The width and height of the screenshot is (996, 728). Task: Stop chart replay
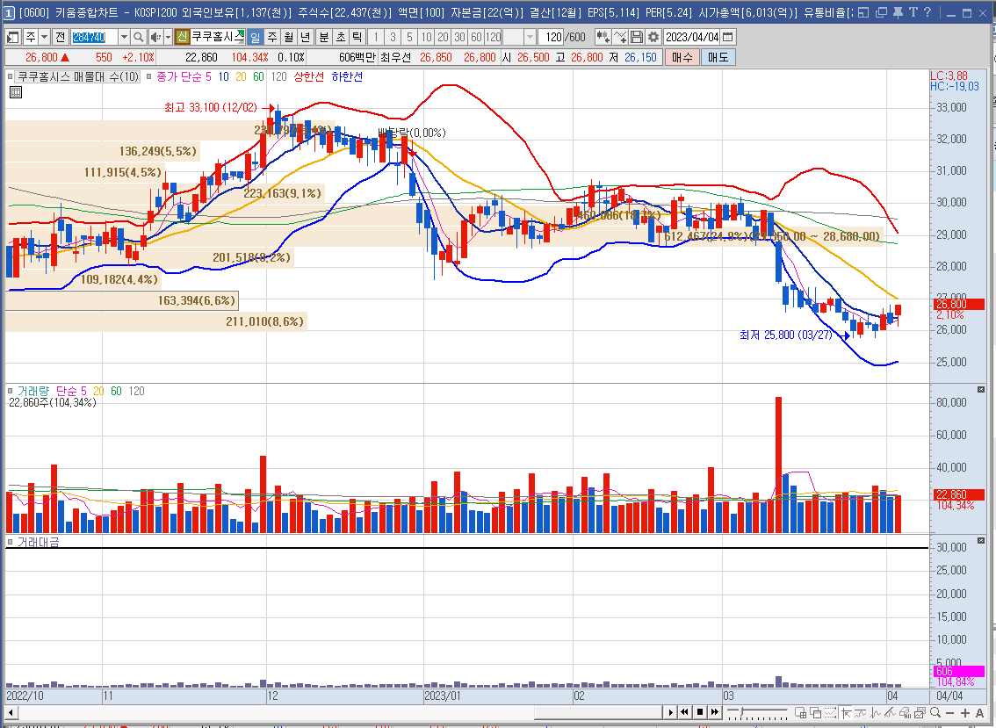(x=700, y=712)
